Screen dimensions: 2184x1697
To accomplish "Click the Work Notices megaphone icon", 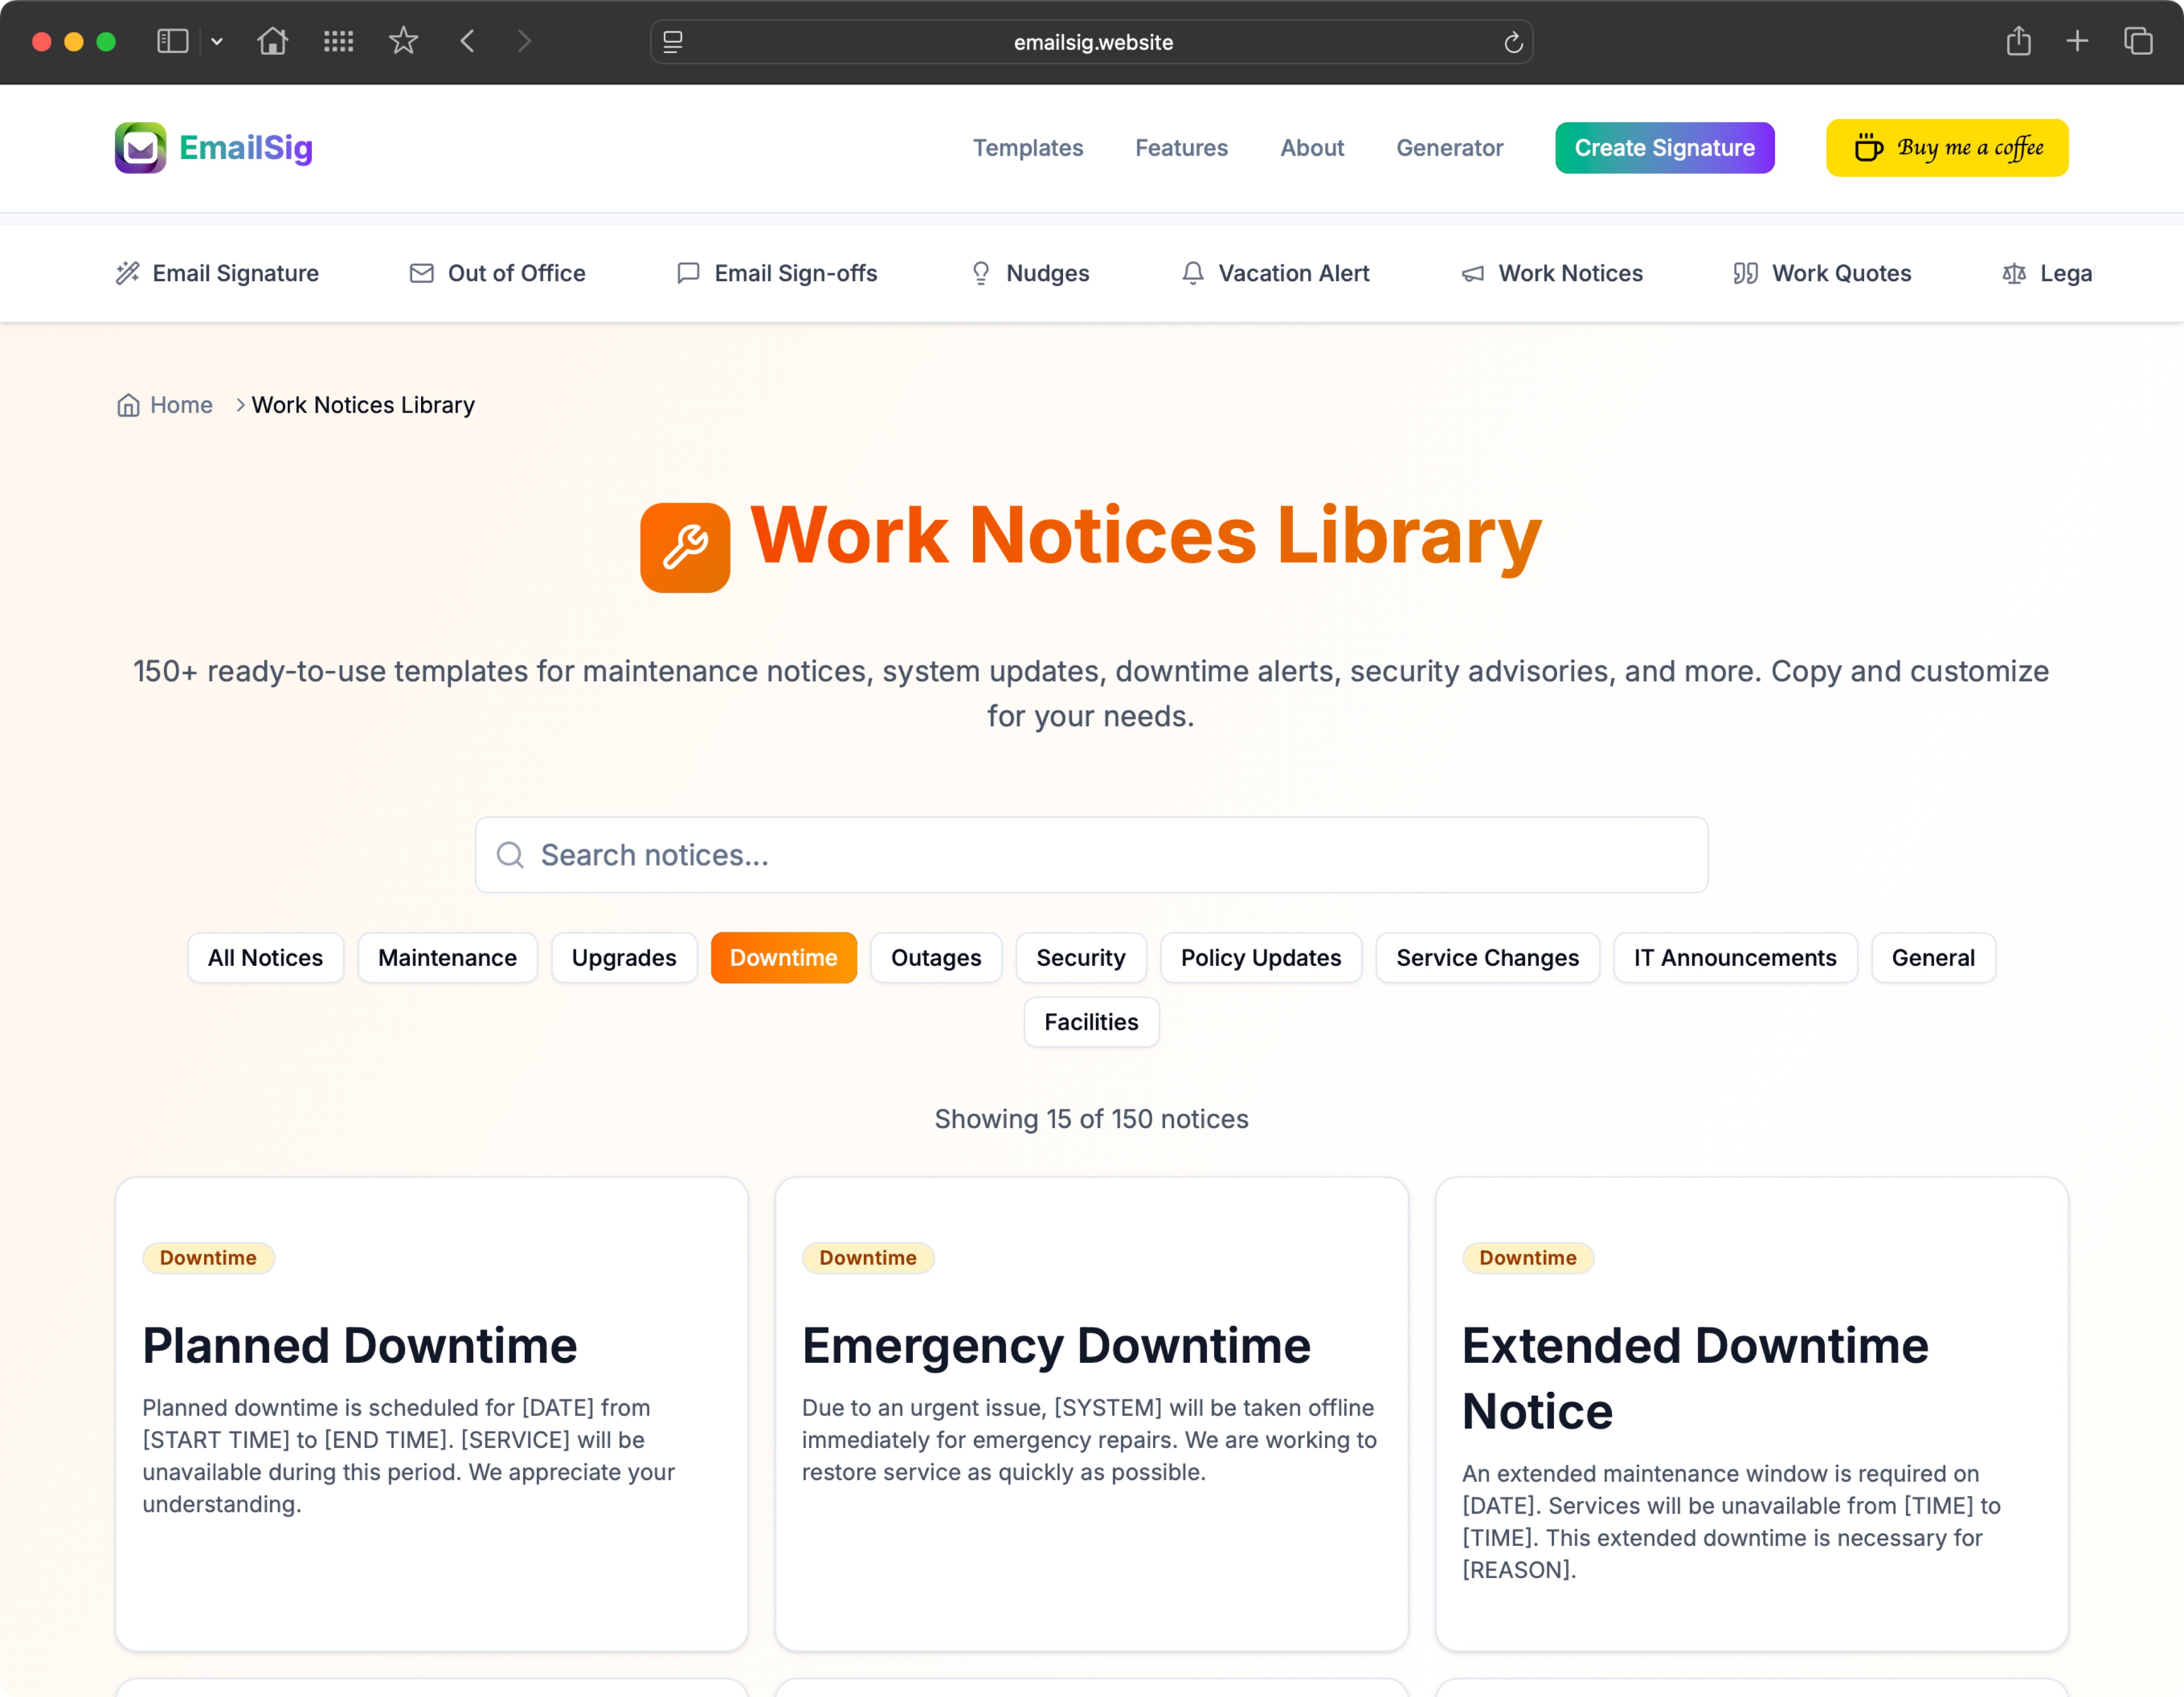I will click(x=1472, y=273).
